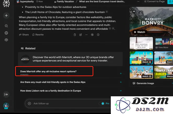Image resolution: width=173 pixels, height=114 pixels.
Task: Watch the Marriott Bonvoy ad video
Action: (140, 32)
